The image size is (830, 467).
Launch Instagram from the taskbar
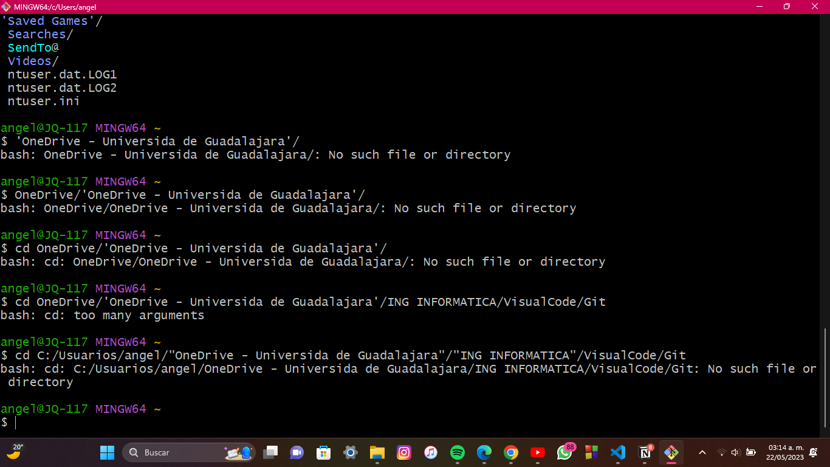click(404, 452)
